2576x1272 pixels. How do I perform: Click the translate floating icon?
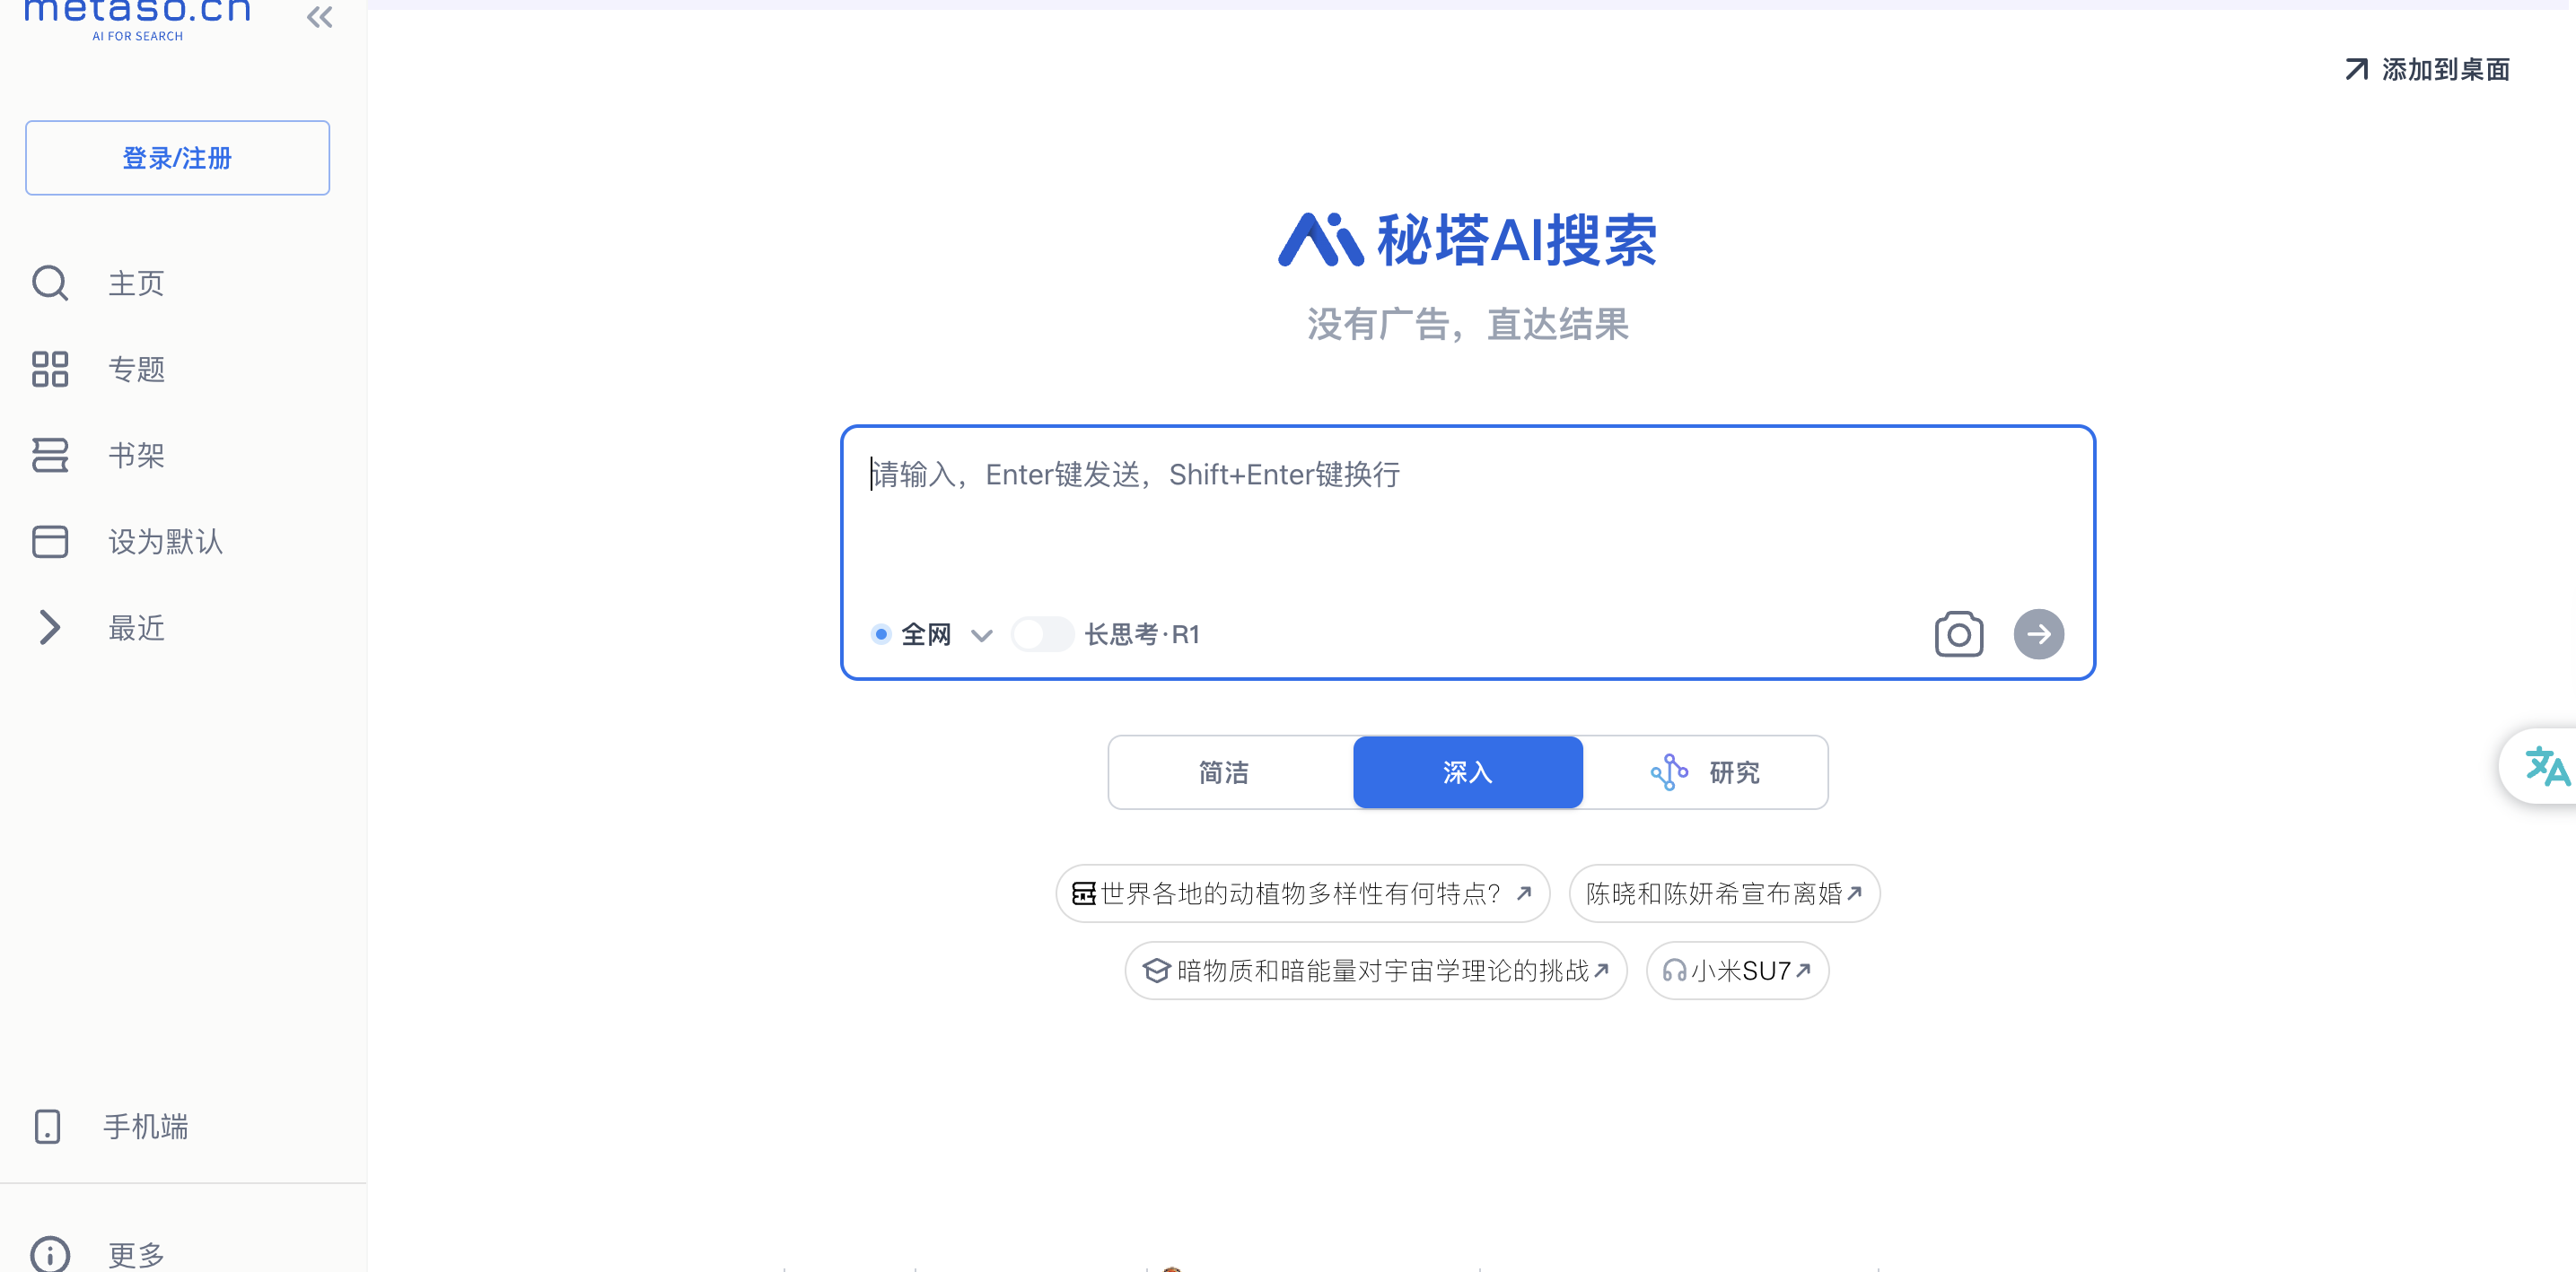tap(2546, 766)
